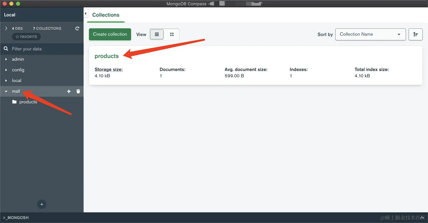428x223 pixels.
Task: Select the Collections tab
Action: click(x=106, y=15)
